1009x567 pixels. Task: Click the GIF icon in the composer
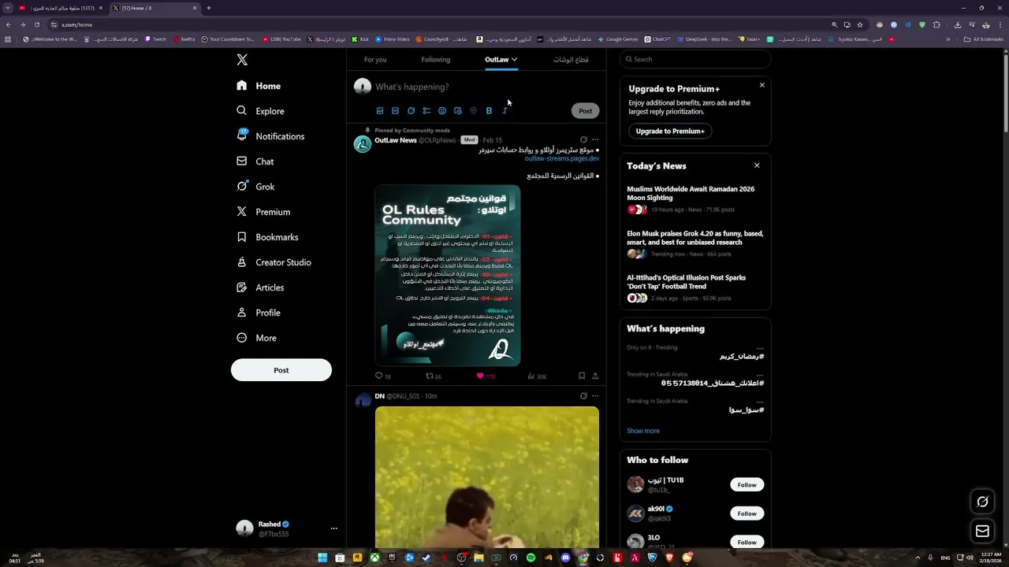[x=395, y=111]
